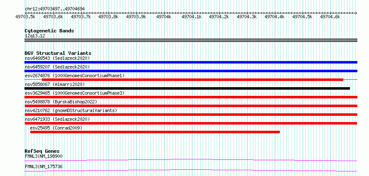Click the 49704.1k ruler tick label

click(192, 17)
